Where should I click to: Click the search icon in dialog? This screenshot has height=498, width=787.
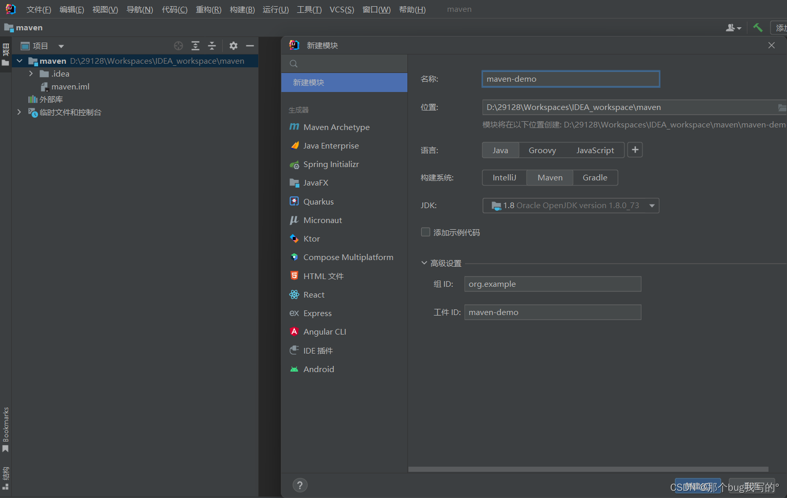click(294, 64)
